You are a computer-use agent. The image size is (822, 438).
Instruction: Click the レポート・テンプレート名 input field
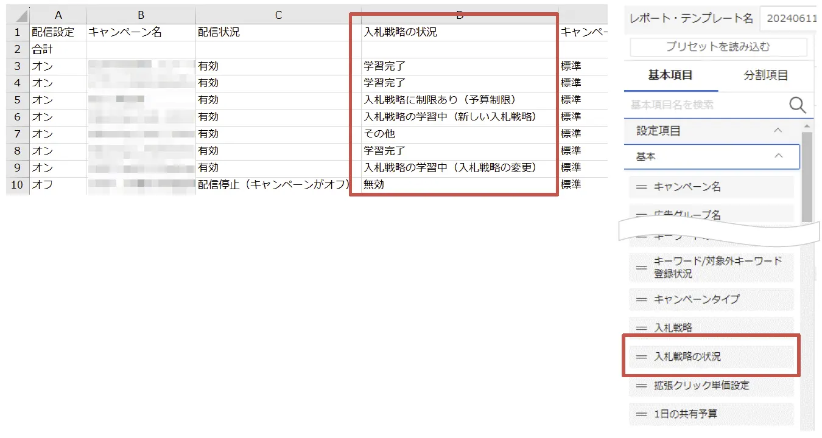(789, 18)
